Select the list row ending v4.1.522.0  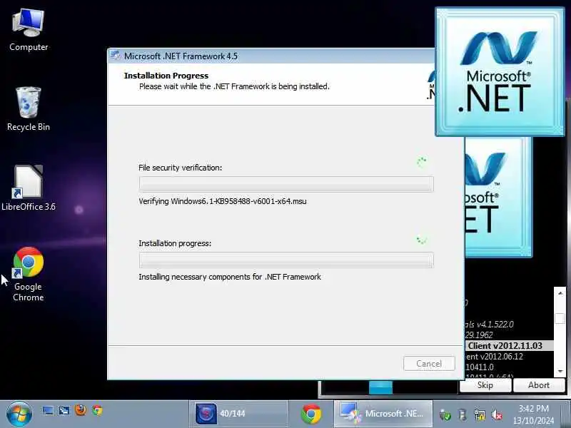tap(510, 325)
